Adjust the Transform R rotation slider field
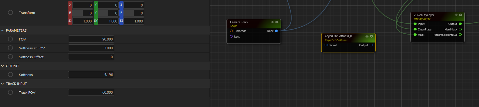 click(x=83, y=13)
